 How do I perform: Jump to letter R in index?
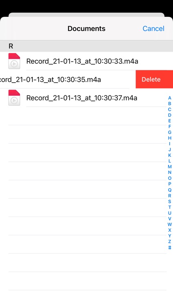170,196
